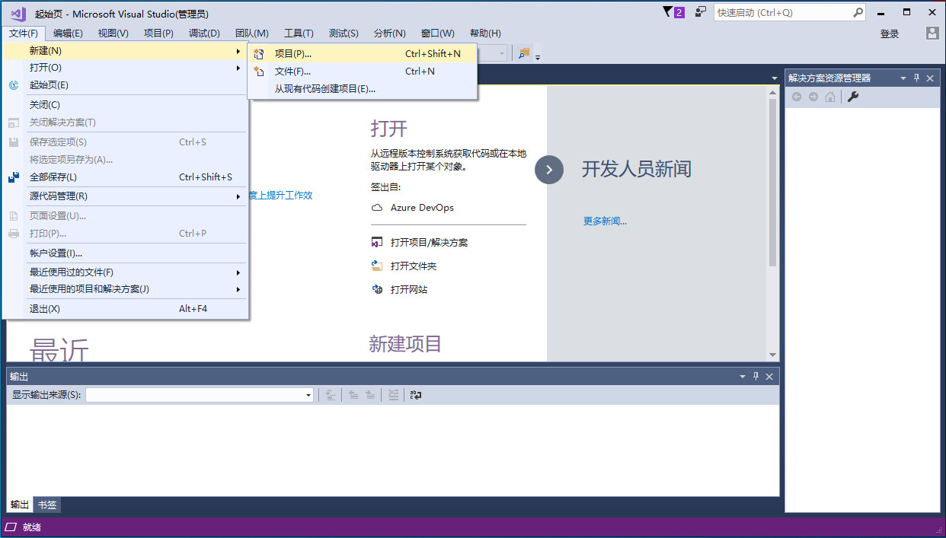
Task: Click the open project/solution icon on start page
Action: point(376,243)
